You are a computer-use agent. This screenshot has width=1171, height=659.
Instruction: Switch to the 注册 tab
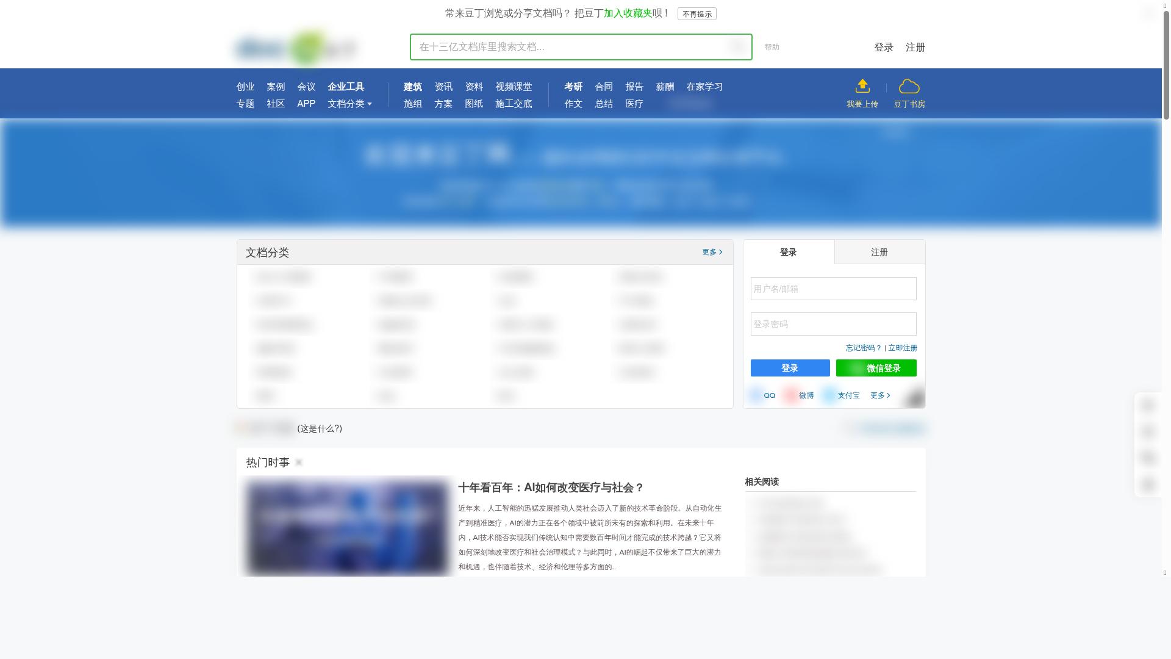(879, 252)
